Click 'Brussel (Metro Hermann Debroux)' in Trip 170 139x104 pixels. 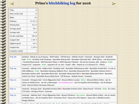(x=41, y=85)
